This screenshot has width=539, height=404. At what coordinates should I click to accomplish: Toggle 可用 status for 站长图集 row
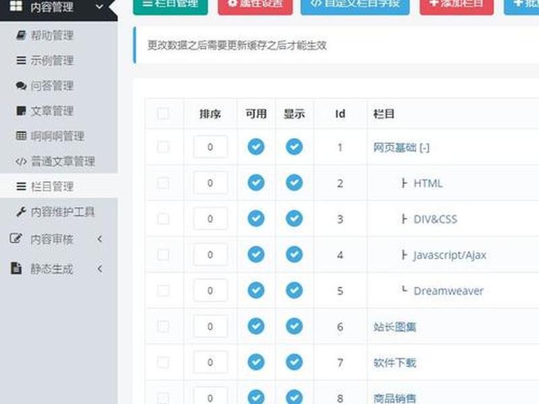256,326
